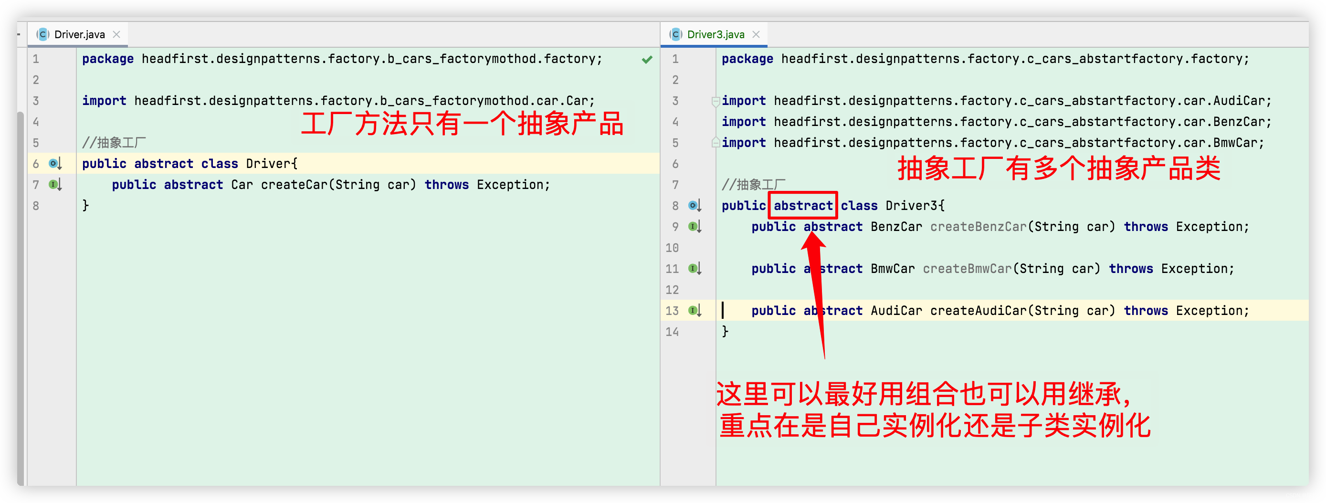Click subclass gutter icon on Driver.java line 6
Image resolution: width=1326 pixels, height=503 pixels.
(55, 164)
